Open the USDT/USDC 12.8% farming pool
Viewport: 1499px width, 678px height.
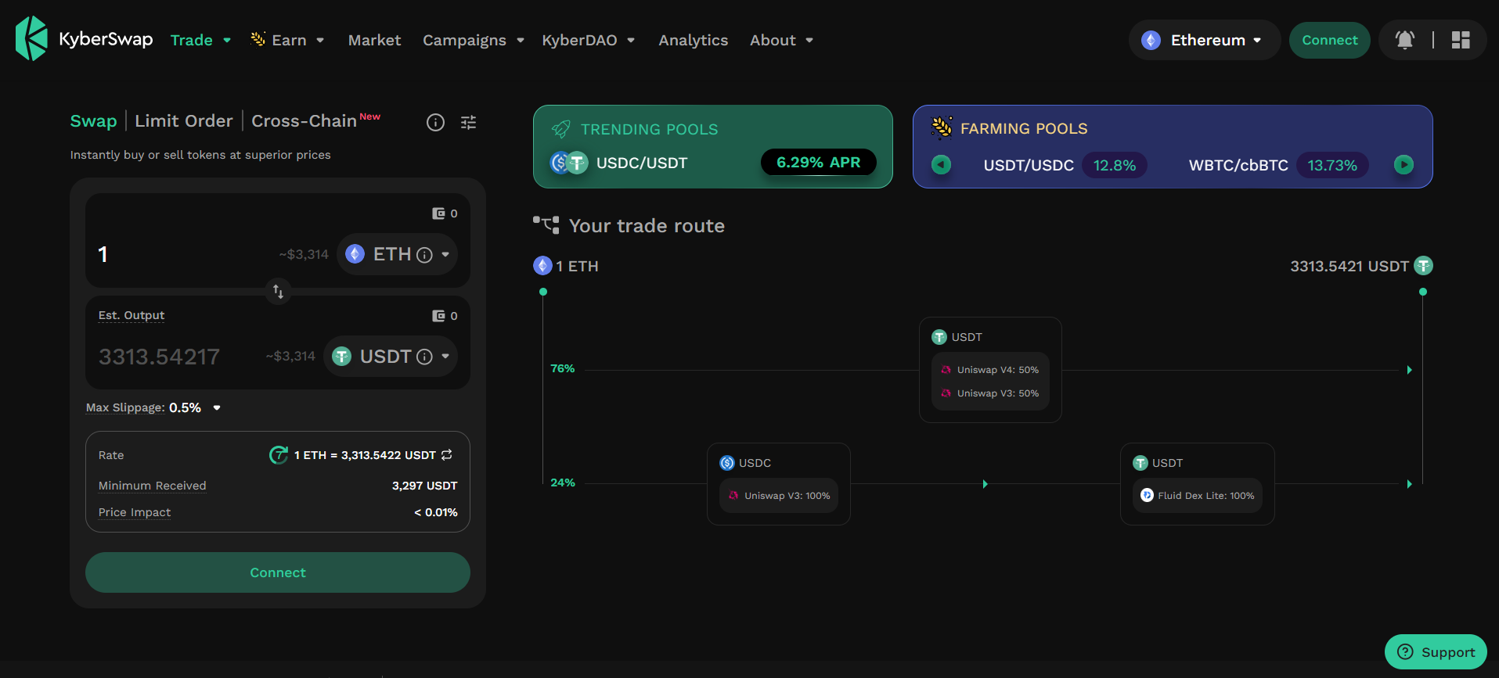pyautogui.click(x=1065, y=165)
